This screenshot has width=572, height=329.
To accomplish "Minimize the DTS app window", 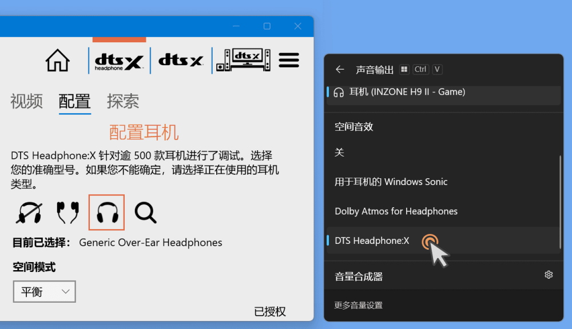I will (236, 26).
